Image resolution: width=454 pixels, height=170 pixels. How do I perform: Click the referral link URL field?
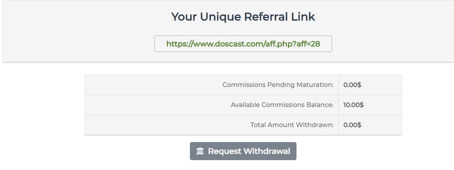point(243,44)
